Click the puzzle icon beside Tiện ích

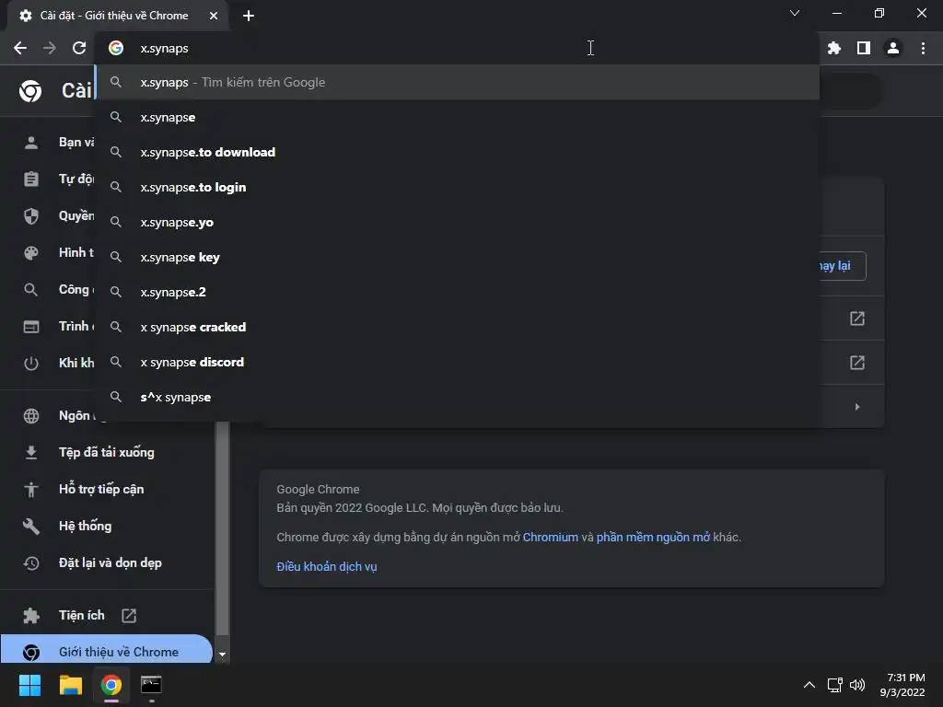(x=31, y=616)
